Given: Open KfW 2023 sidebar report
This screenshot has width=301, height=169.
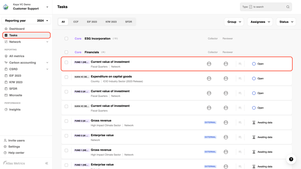Looking at the screenshot, I should click(x=16, y=82).
